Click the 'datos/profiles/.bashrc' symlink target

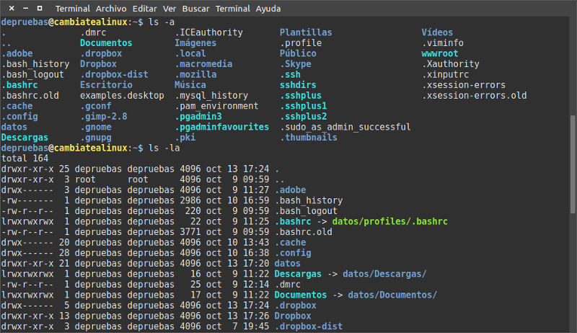click(x=389, y=221)
